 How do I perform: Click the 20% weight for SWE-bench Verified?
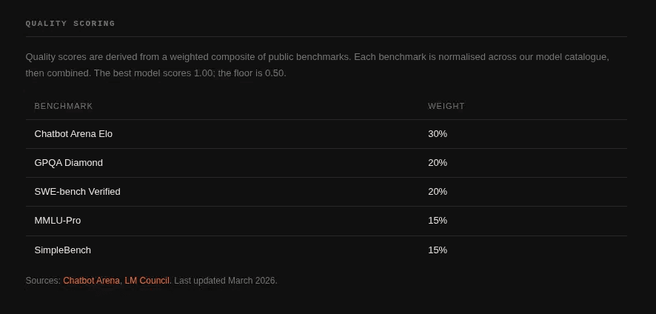coord(438,192)
